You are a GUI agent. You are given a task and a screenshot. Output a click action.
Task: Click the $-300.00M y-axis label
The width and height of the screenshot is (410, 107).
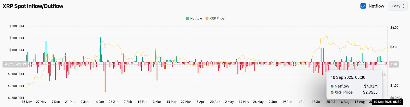point(16,98)
